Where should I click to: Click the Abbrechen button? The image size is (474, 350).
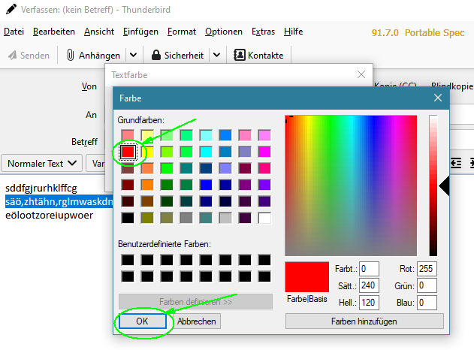197,321
